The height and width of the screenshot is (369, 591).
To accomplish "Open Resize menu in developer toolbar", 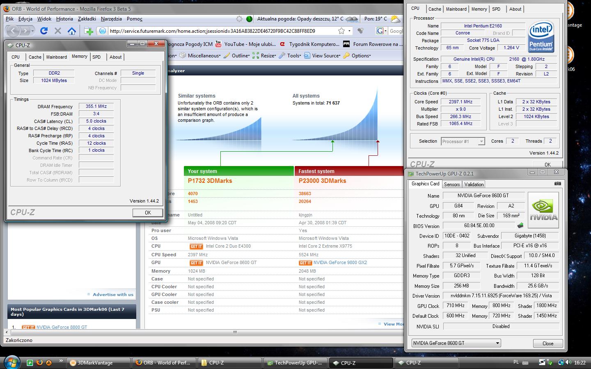I will [265, 56].
